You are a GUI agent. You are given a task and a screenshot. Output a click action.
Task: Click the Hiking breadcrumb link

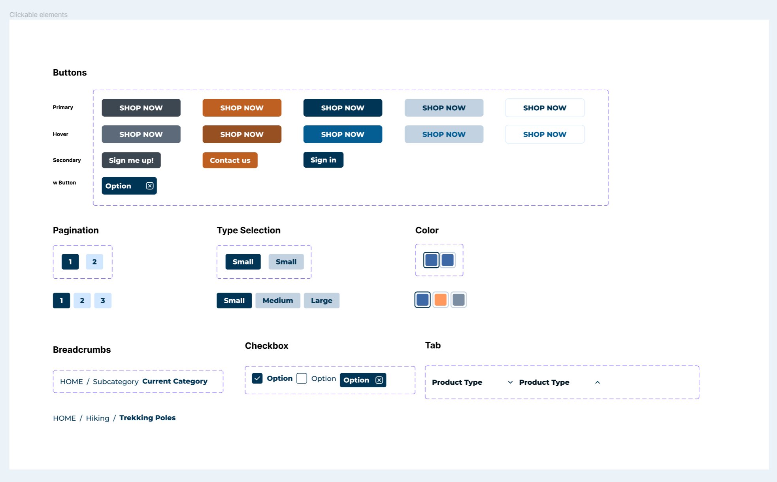pos(98,418)
